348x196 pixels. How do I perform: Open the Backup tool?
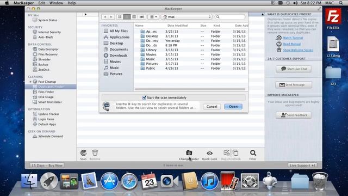coord(41,64)
